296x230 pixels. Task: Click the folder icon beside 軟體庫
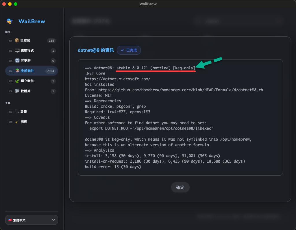point(17,91)
